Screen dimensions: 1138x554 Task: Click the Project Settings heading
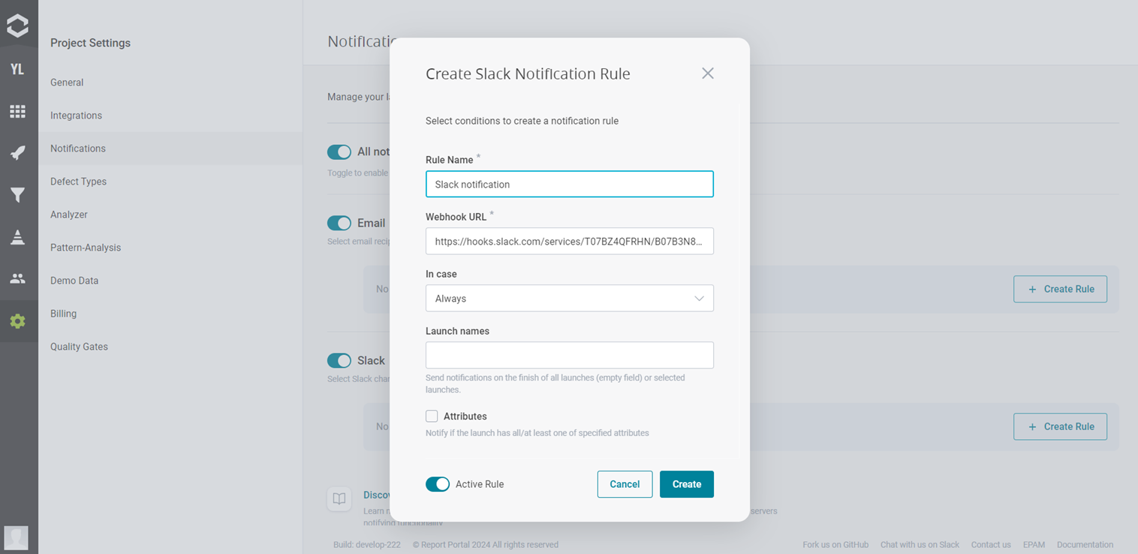[90, 43]
